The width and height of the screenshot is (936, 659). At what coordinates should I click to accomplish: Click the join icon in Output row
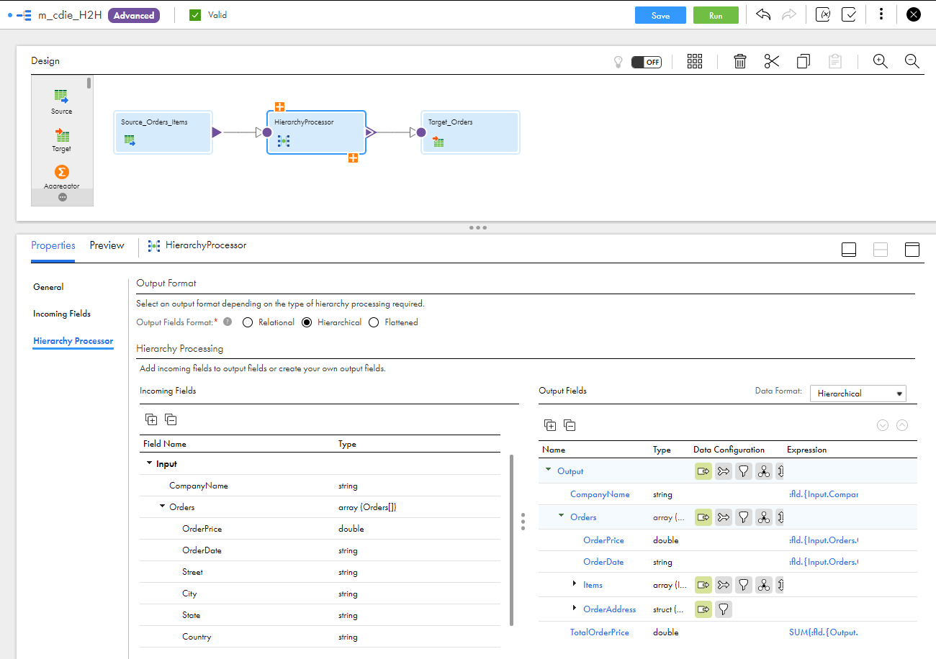724,471
